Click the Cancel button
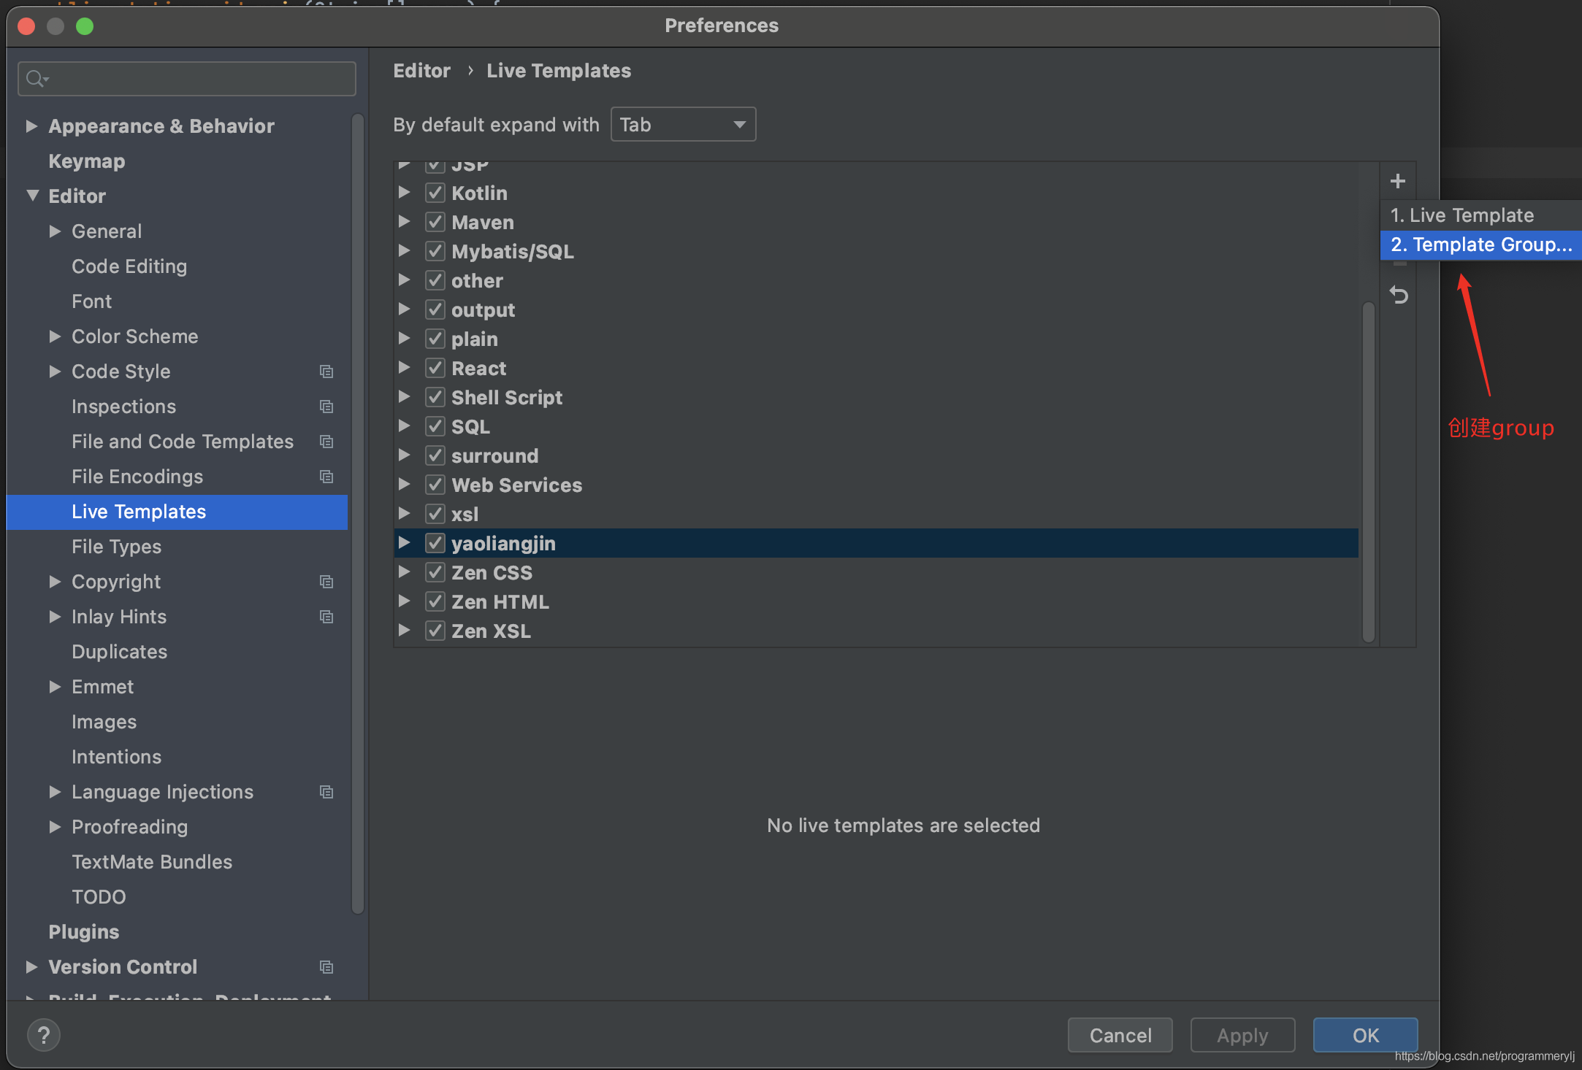1582x1070 pixels. point(1120,1035)
